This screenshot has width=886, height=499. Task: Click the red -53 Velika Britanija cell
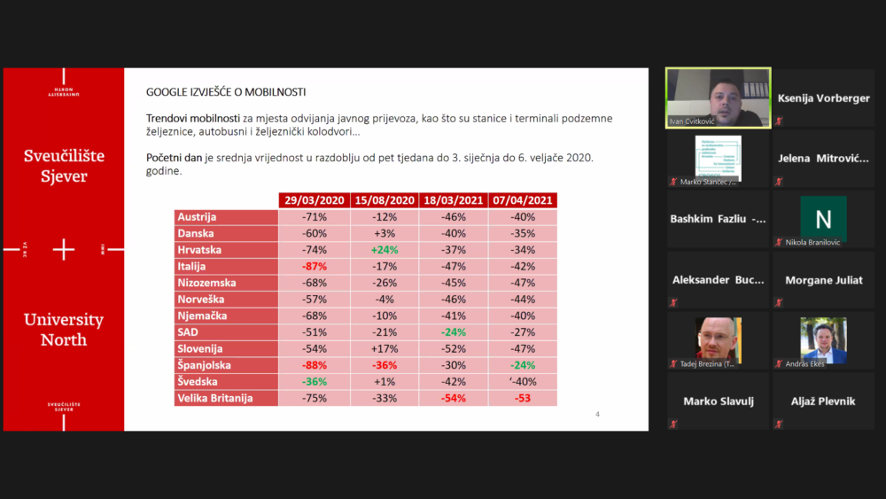pyautogui.click(x=523, y=399)
